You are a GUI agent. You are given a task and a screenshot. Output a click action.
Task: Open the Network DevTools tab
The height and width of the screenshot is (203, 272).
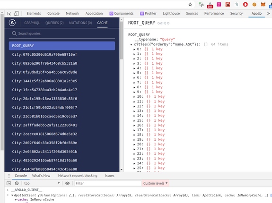[x=72, y=14]
